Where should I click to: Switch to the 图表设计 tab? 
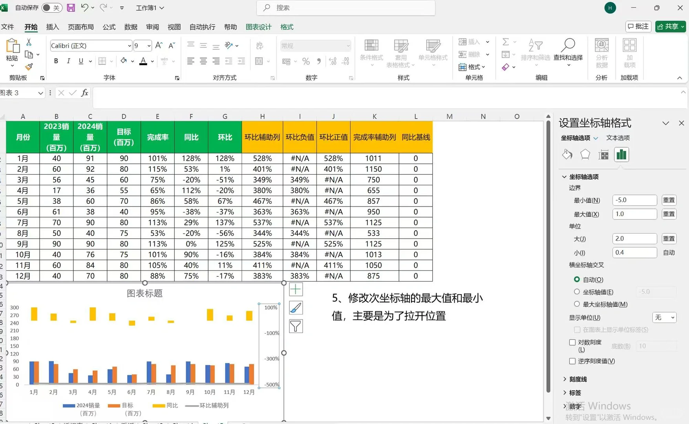pyautogui.click(x=259, y=27)
